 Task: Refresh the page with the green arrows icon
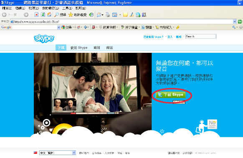click(43, 15)
